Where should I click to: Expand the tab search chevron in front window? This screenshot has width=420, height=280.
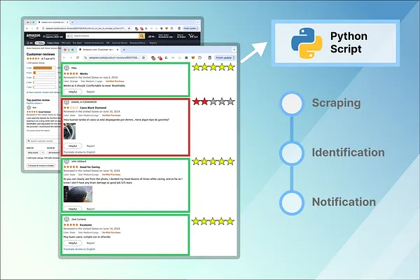pyautogui.click(x=234, y=50)
